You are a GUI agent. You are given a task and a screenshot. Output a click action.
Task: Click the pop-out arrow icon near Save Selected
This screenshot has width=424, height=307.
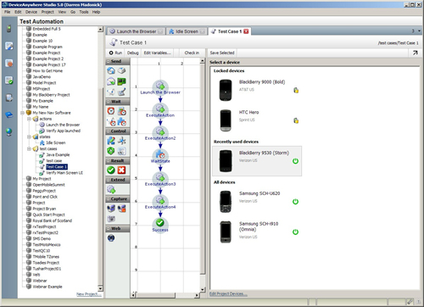415,53
